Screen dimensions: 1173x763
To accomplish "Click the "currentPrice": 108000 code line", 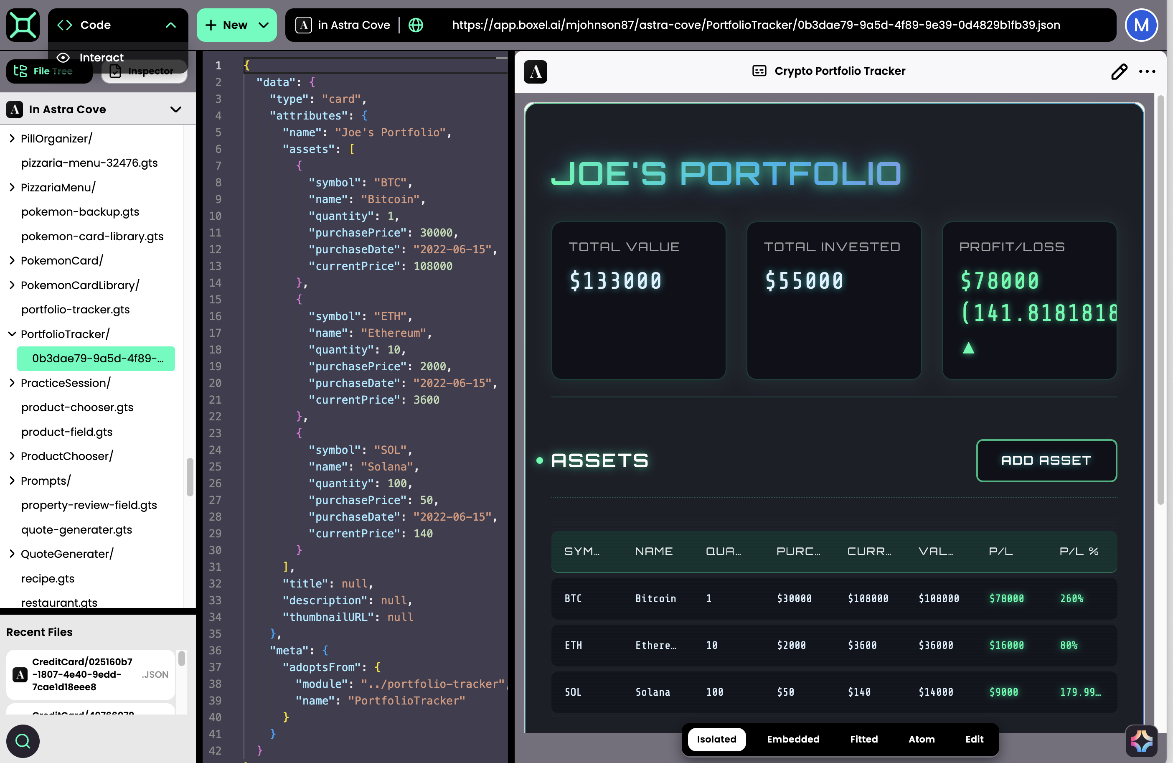I will tap(380, 266).
